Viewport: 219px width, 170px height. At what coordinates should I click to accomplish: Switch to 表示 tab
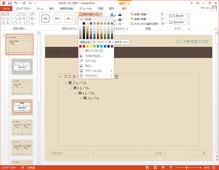point(112,9)
